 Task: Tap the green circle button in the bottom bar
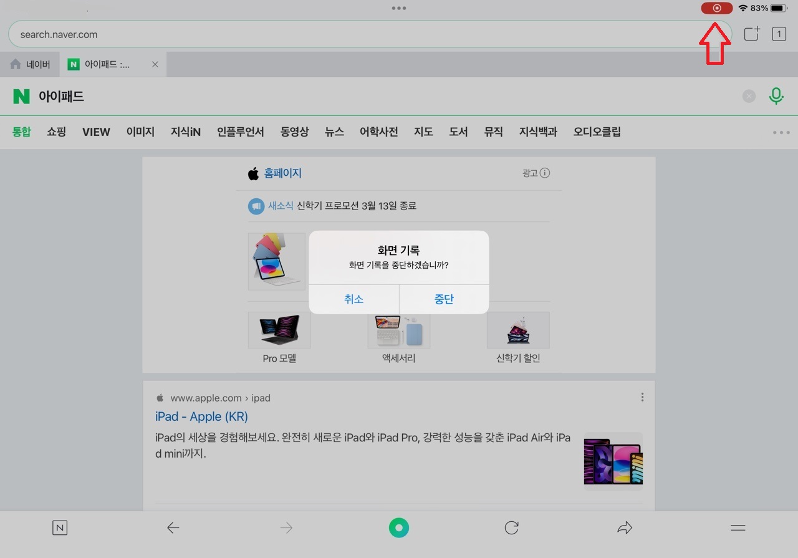pos(399,527)
